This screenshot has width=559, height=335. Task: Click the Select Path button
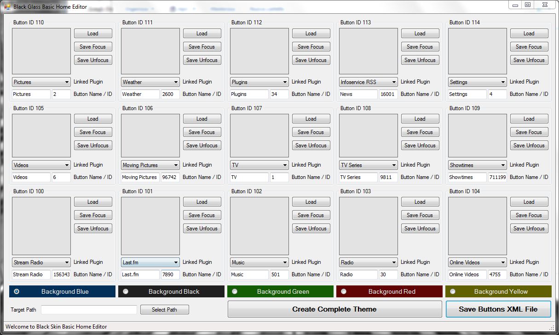[164, 310]
